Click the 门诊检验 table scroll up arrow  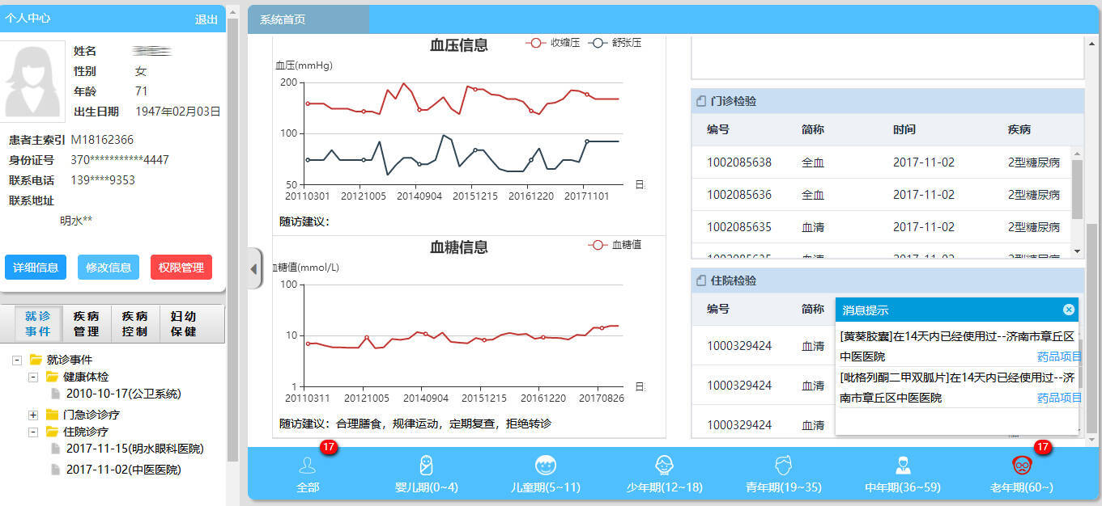tap(1077, 153)
